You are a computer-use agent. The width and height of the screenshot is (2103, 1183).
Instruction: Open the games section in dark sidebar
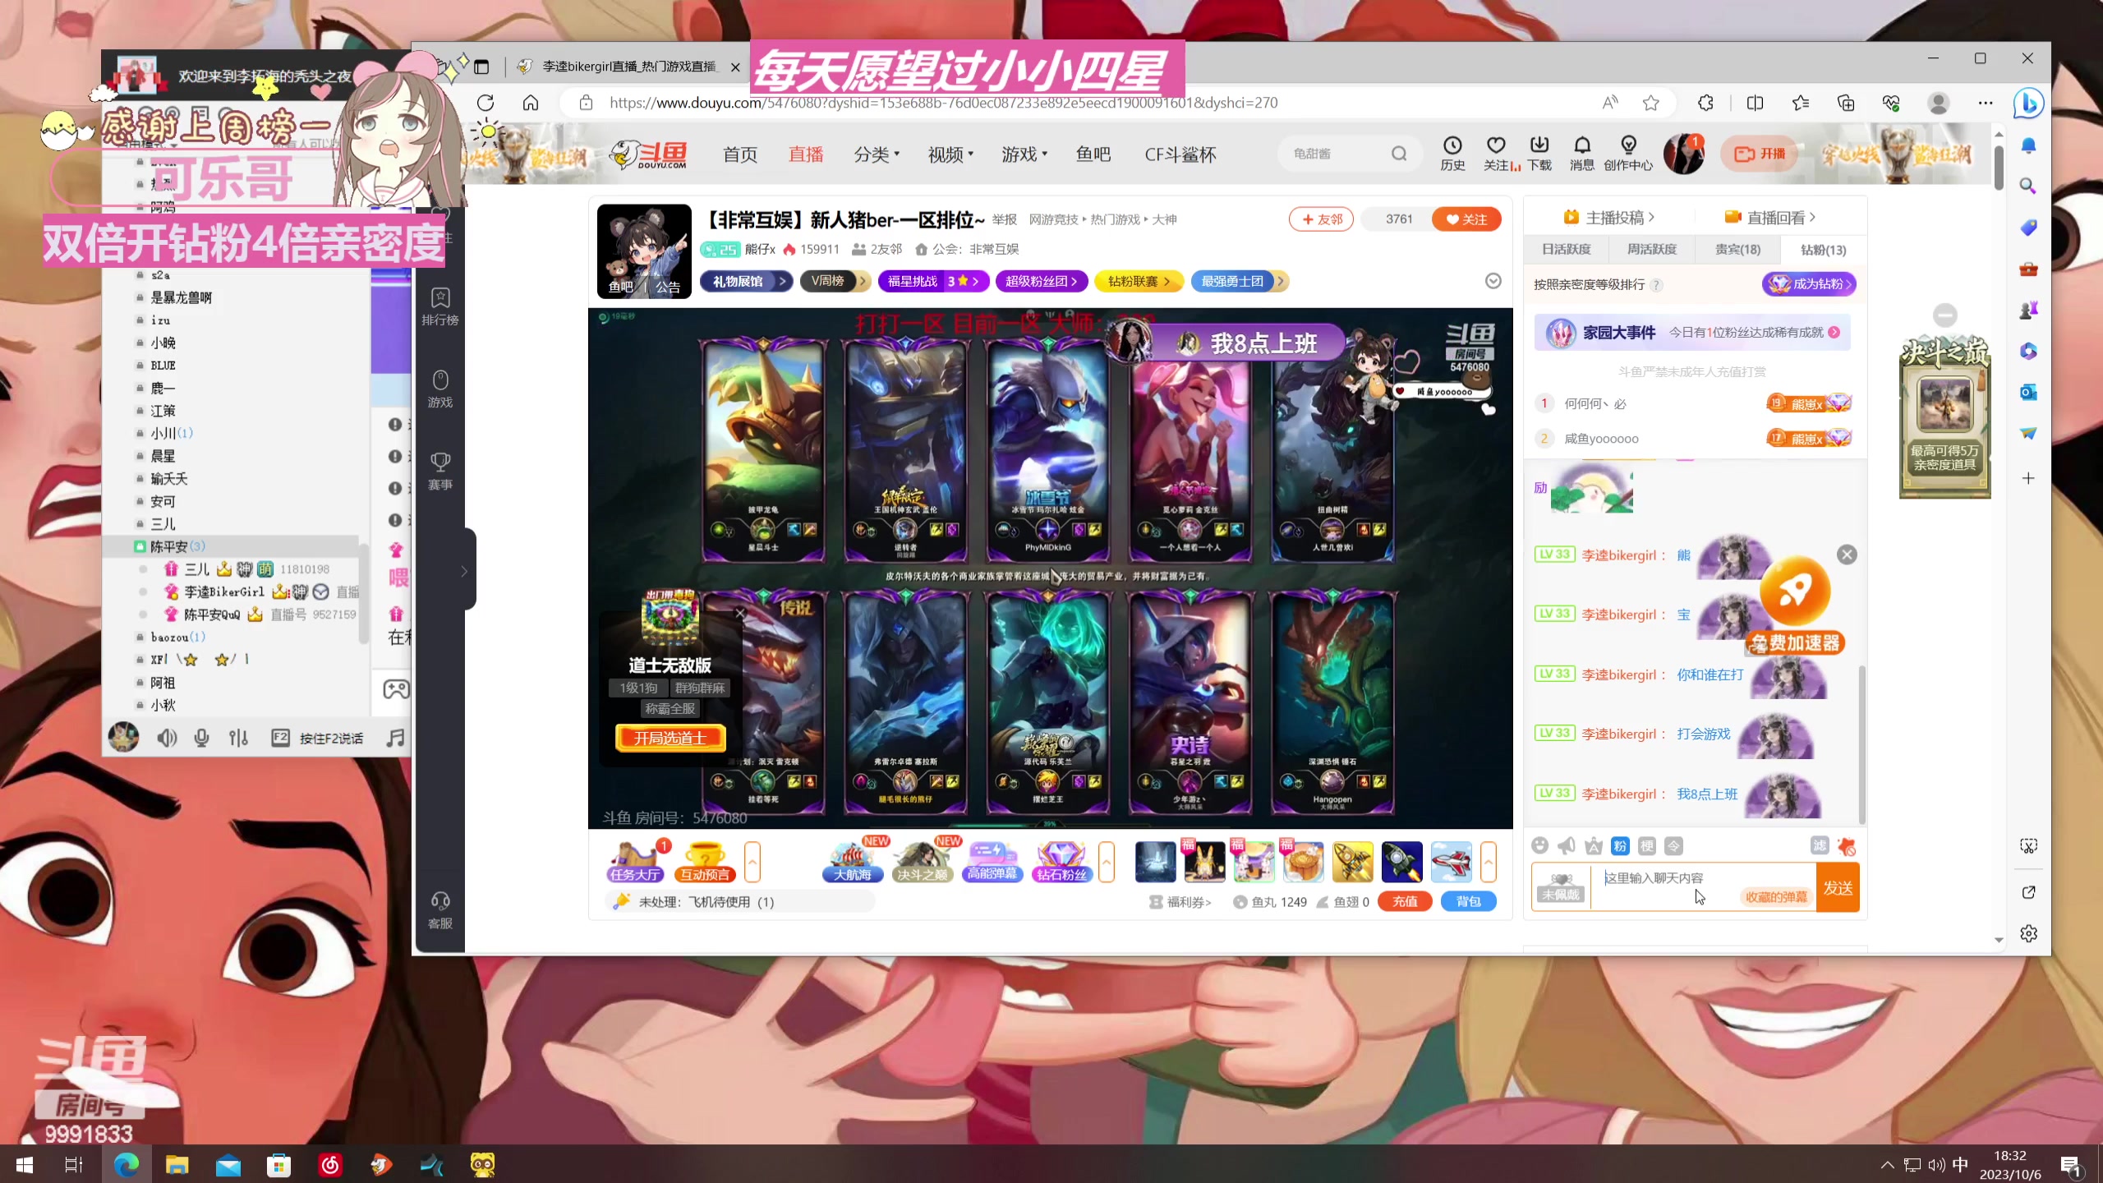440,389
